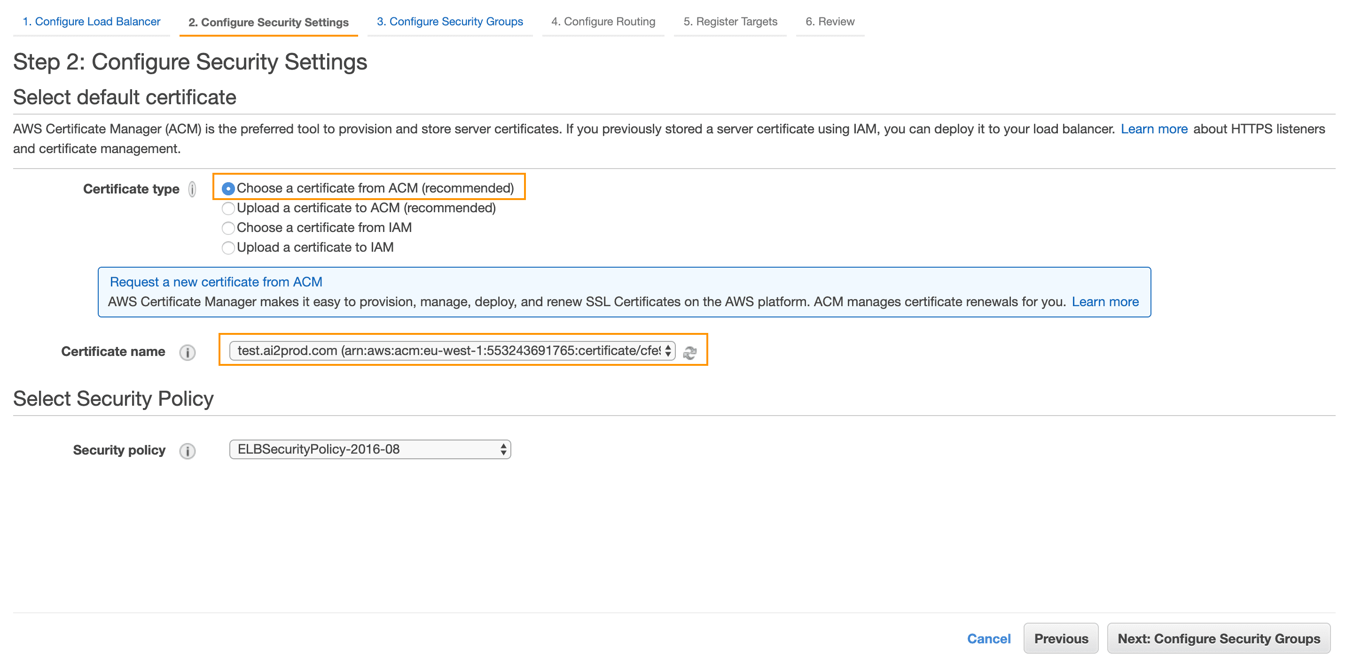Click Request a new certificate from ACM
Viewport: 1346px width, 664px height.
(216, 282)
